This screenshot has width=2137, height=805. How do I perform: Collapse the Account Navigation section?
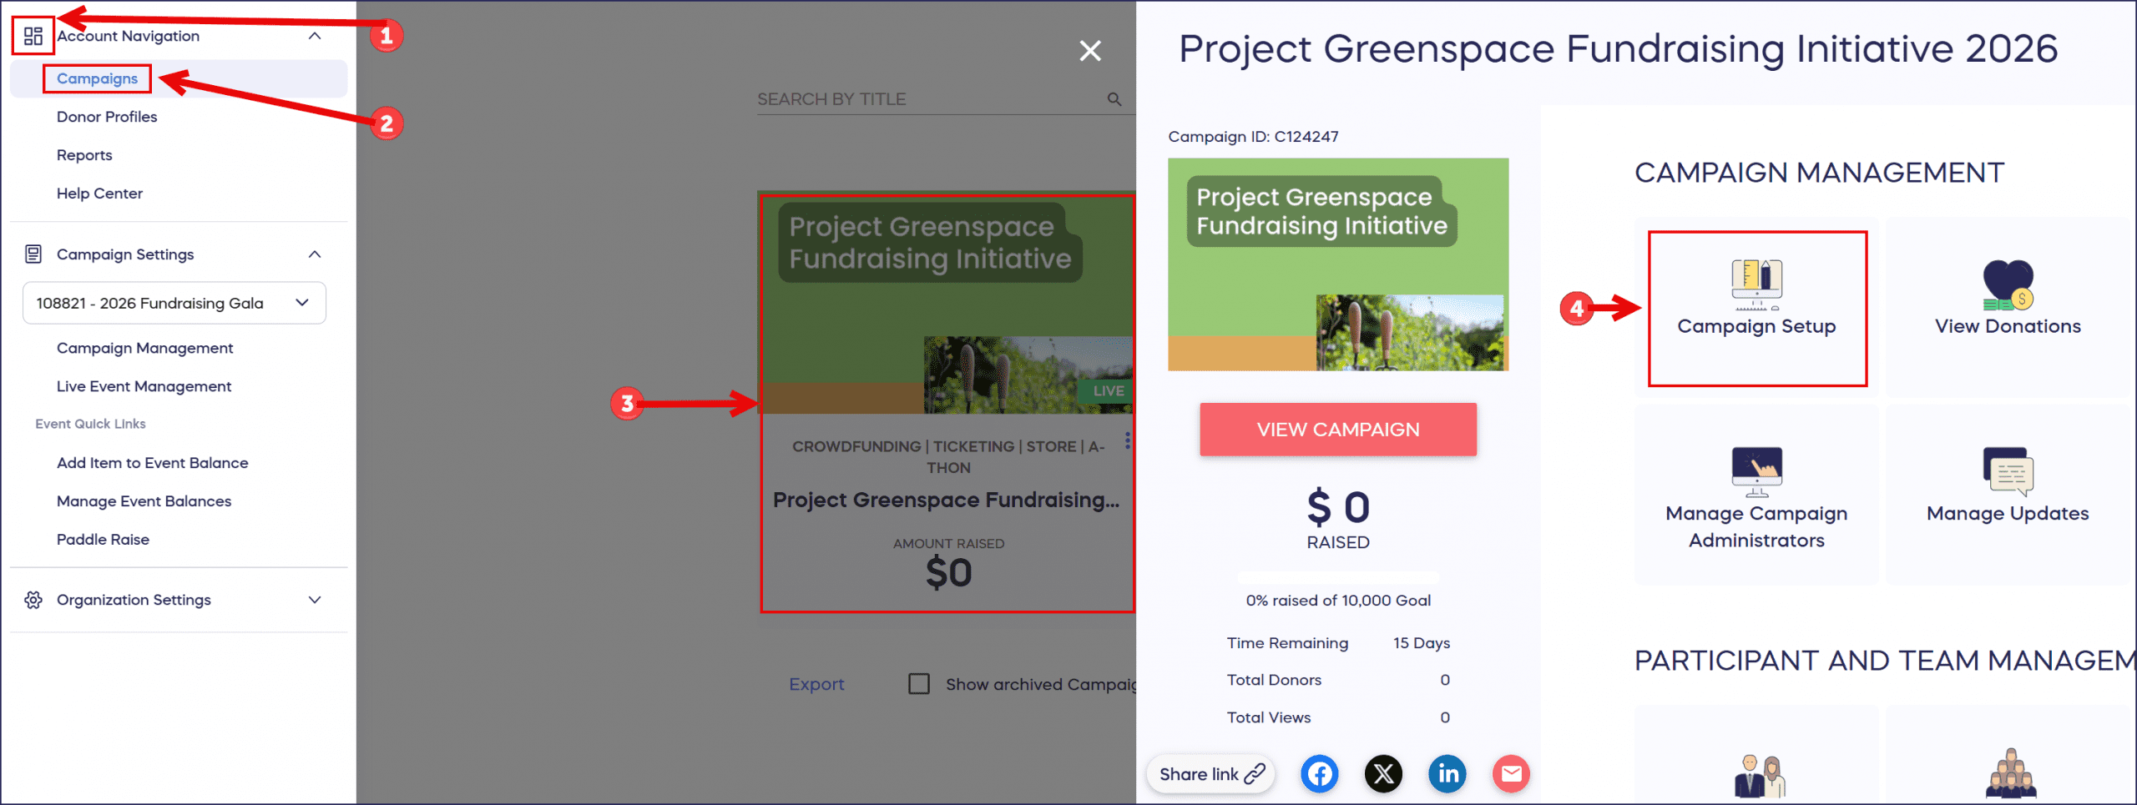tap(315, 36)
